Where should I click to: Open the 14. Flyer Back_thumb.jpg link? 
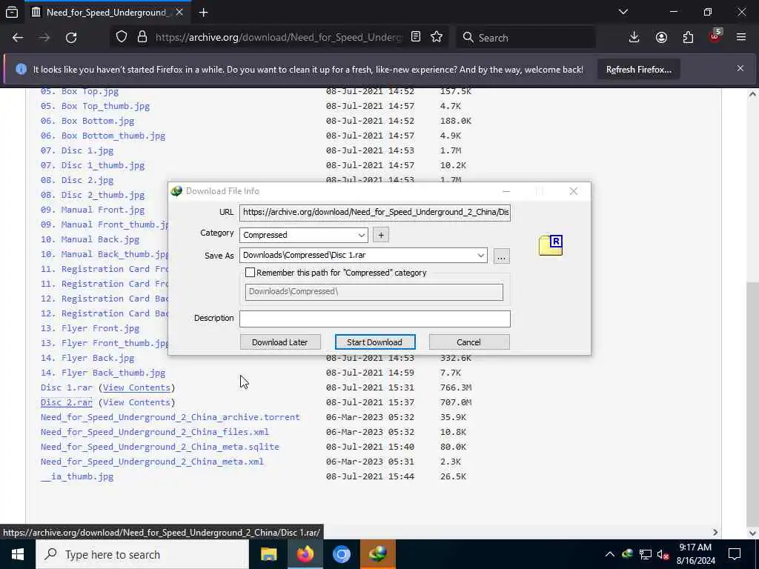tap(103, 373)
